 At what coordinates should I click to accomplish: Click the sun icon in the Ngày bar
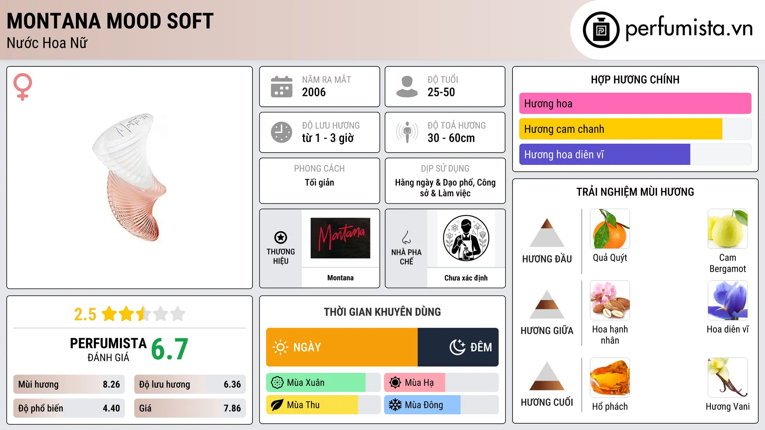(280, 347)
